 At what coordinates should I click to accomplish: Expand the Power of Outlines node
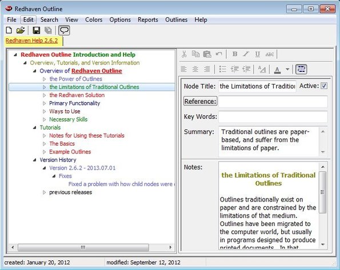coord(44,79)
